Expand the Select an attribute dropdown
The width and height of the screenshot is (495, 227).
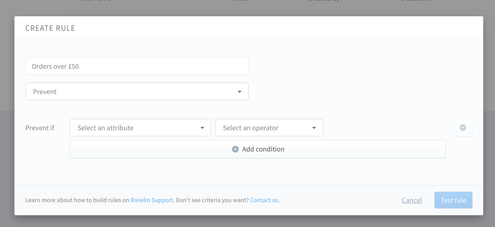pos(140,128)
